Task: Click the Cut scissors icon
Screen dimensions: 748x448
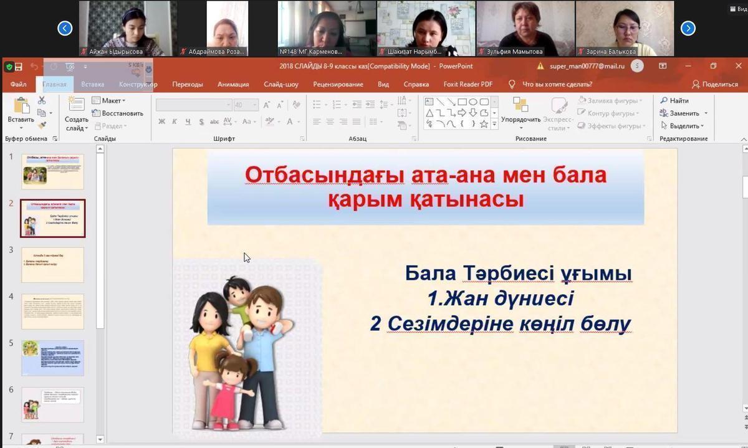Action: point(42,100)
